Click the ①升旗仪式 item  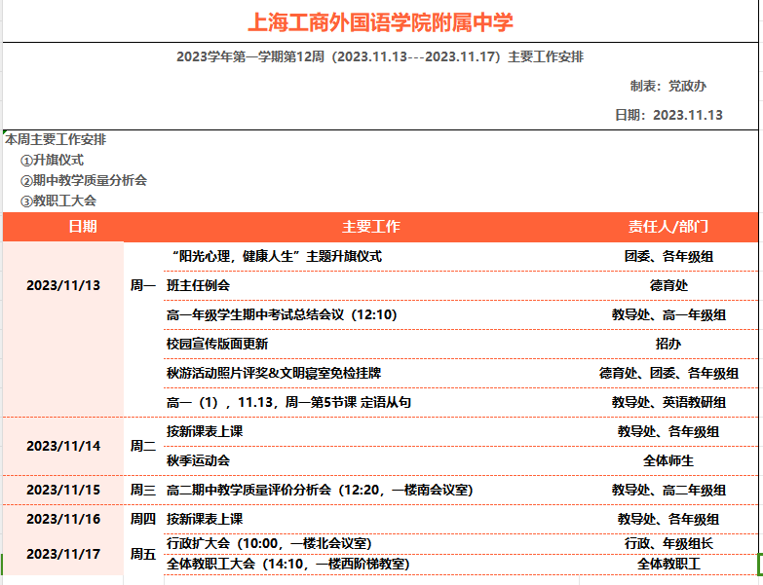52,161
